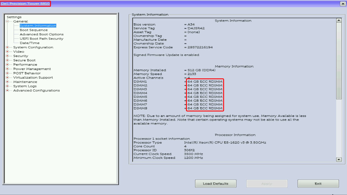The image size is (347, 195).
Task: Expand the Secure Boot node
Action: pyautogui.click(x=7, y=60)
